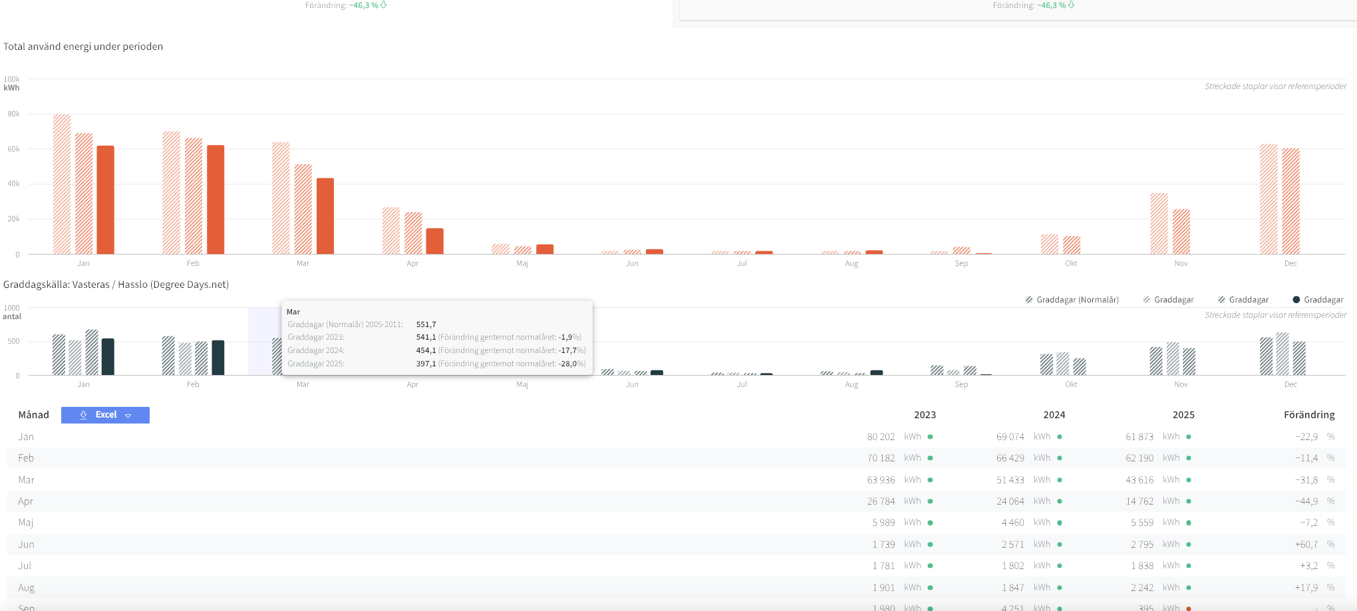Open the Excel export dropdown arrow
This screenshot has height=611, width=1357.
tap(128, 416)
